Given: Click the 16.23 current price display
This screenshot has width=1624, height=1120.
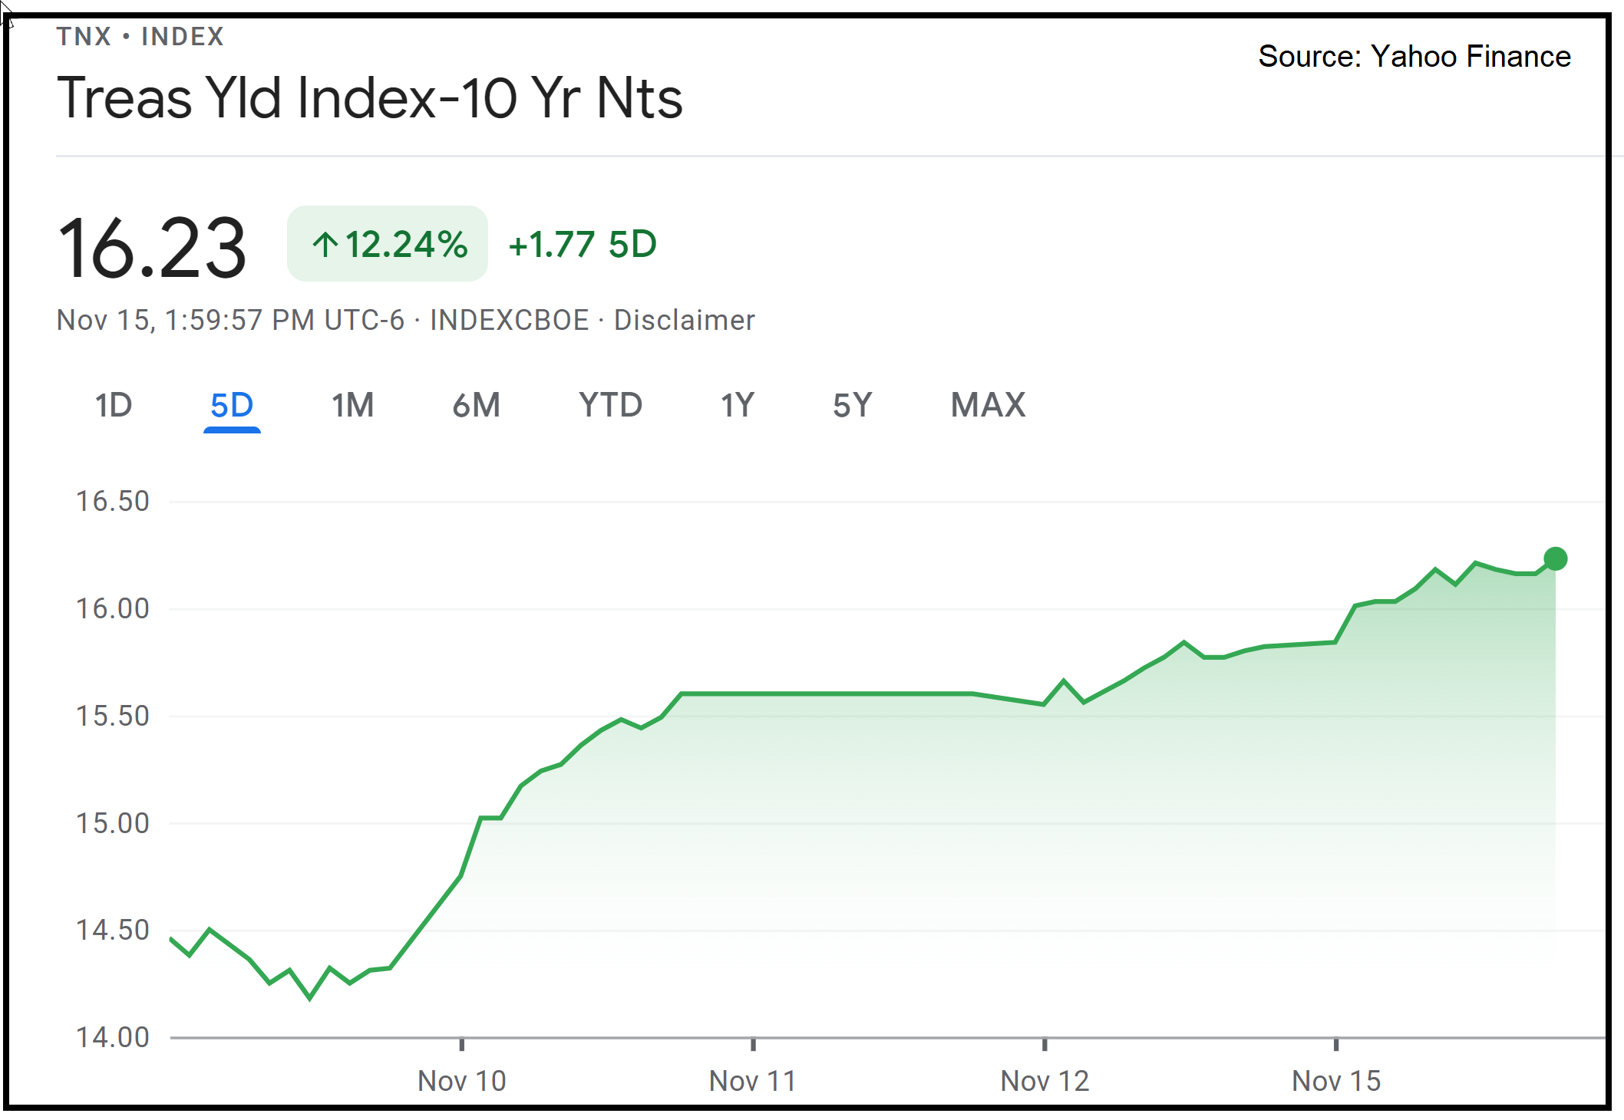Looking at the screenshot, I should tap(153, 244).
